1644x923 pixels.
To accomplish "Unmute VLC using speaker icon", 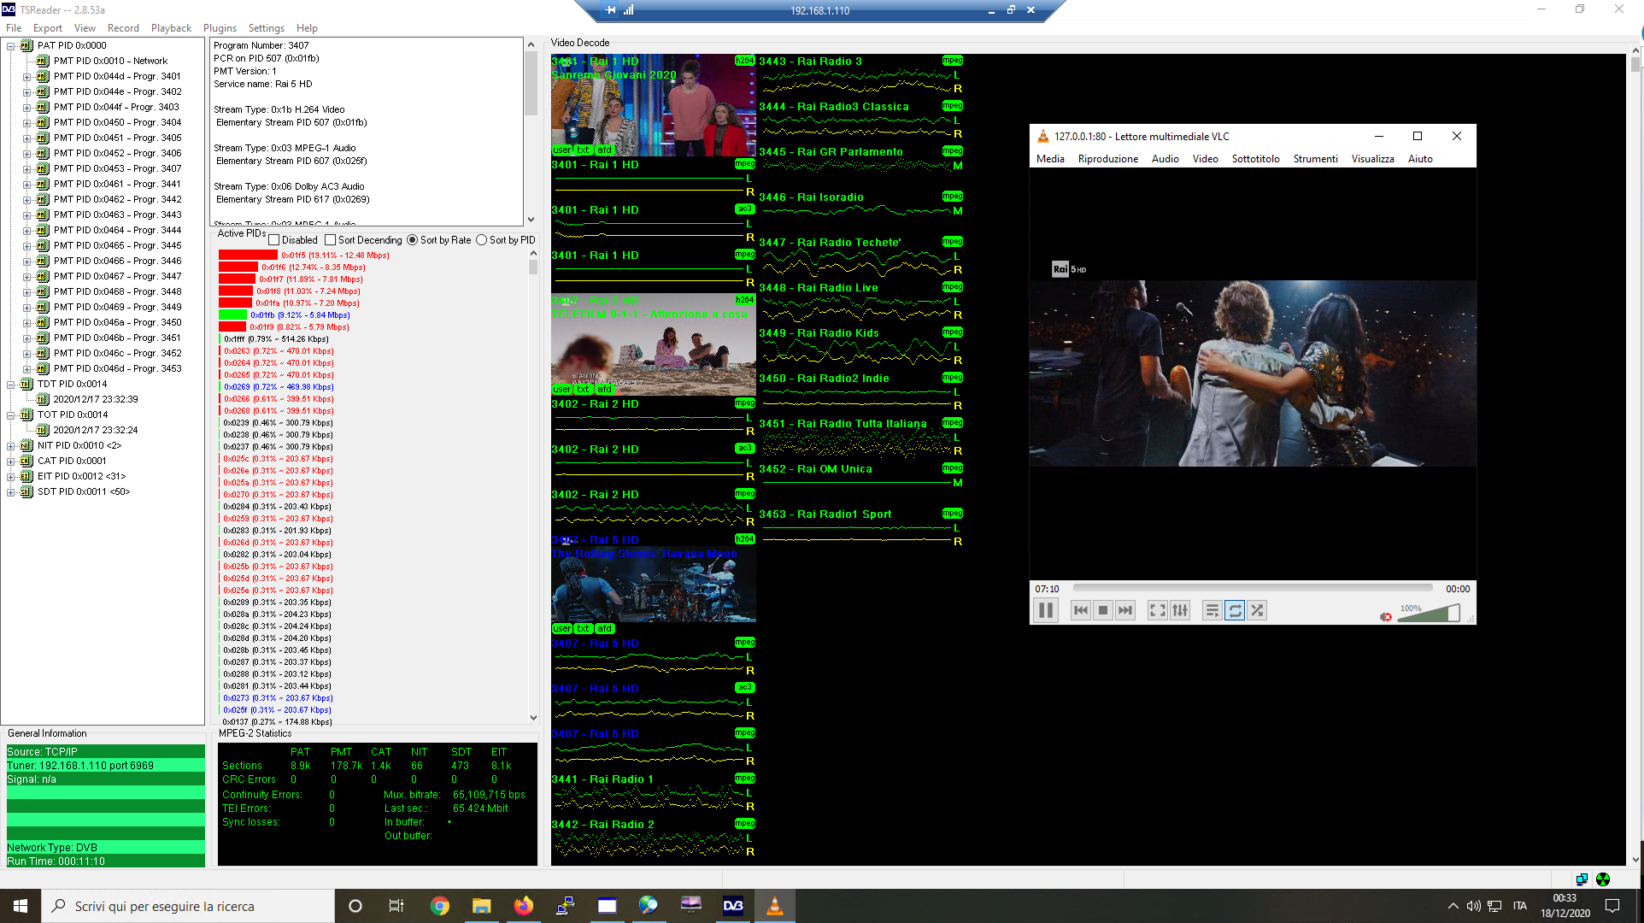I will (1385, 616).
